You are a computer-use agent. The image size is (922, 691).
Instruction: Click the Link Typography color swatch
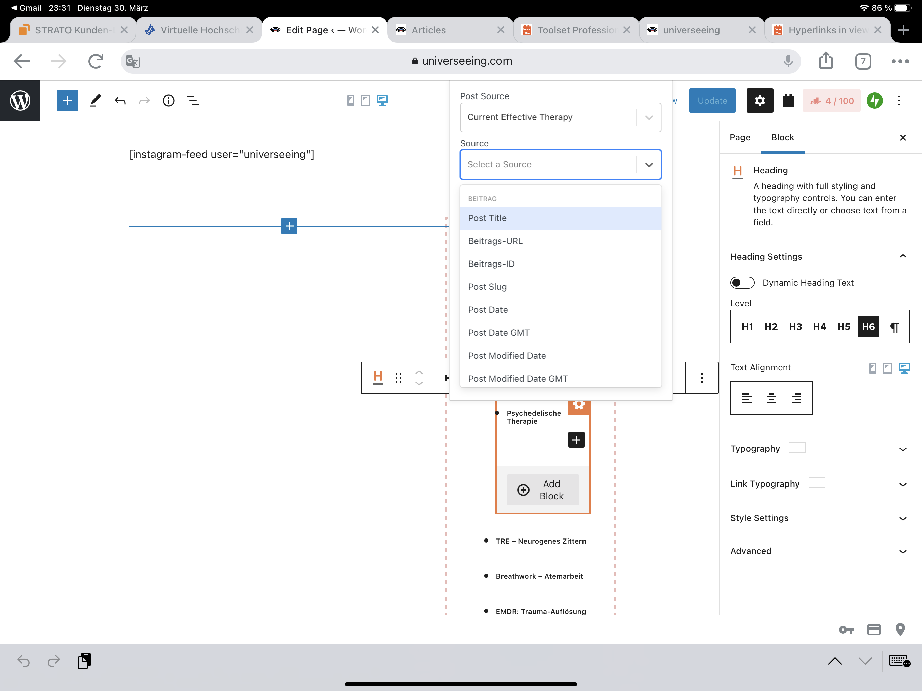817,482
